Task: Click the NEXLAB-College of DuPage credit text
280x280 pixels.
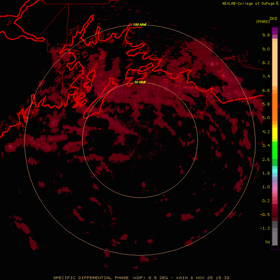Action: pos(249,3)
